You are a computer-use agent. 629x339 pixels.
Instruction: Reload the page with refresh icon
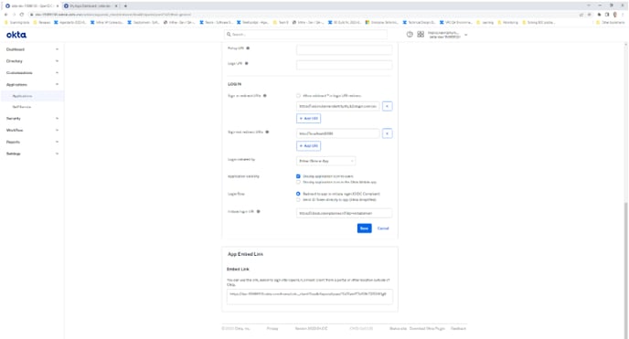[x=22, y=15]
